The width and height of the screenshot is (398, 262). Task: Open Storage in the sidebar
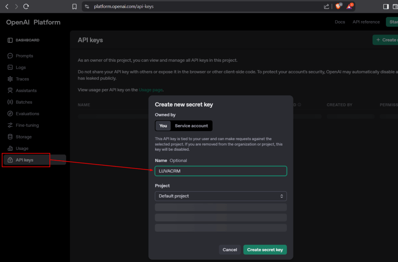pyautogui.click(x=24, y=137)
